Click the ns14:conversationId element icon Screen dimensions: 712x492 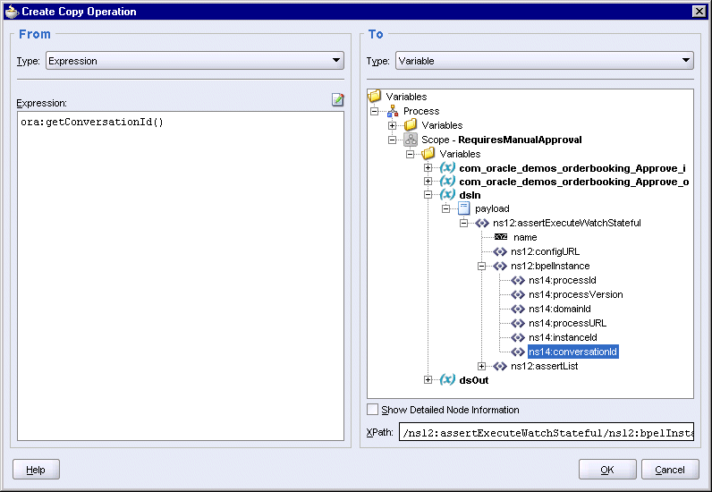518,352
